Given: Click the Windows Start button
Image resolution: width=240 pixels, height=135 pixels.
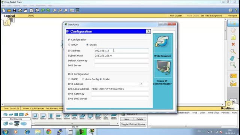Looking at the screenshot, I should (x=5, y=132).
